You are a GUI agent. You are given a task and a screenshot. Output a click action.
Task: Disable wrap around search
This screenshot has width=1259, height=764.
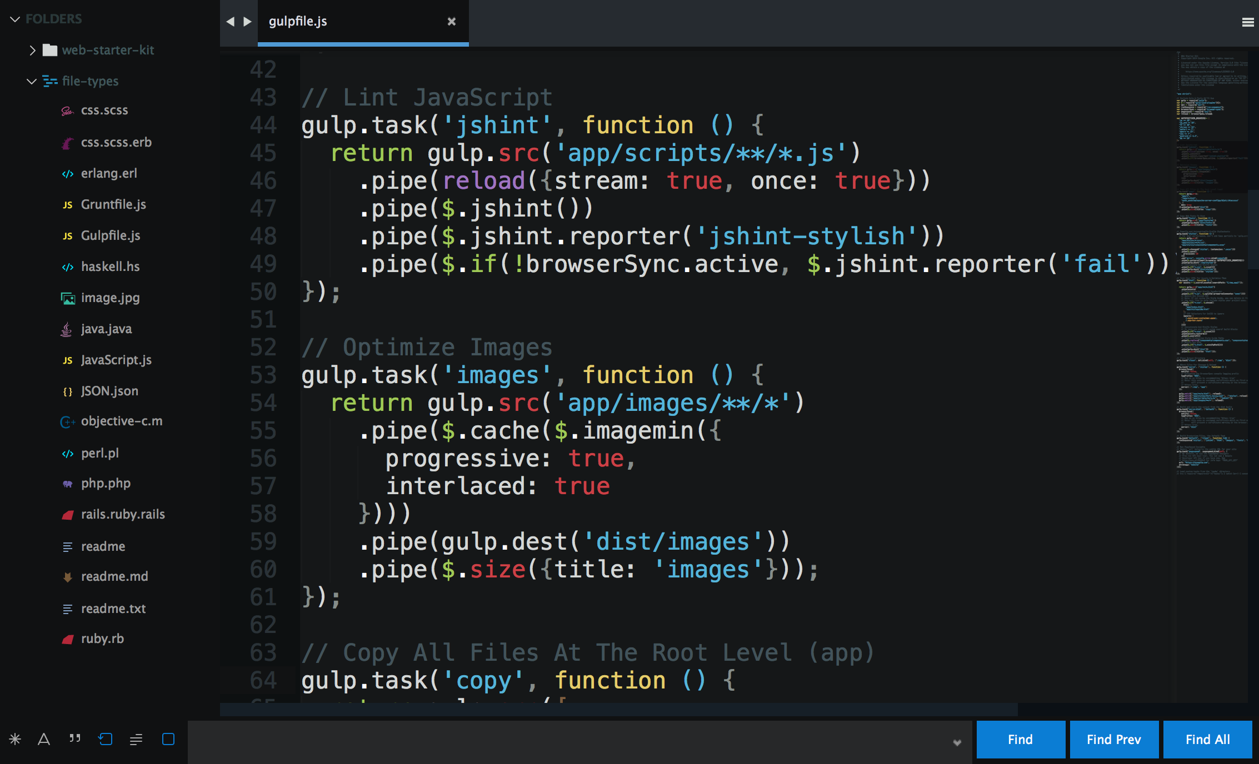[x=105, y=740]
